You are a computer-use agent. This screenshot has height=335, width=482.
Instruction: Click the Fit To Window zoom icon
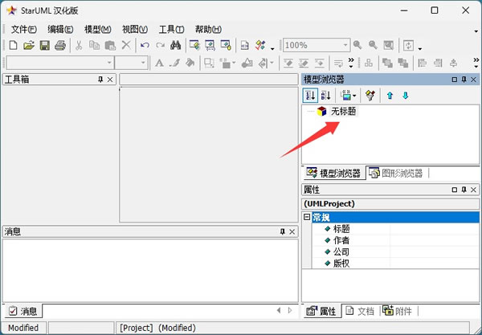[x=389, y=46]
